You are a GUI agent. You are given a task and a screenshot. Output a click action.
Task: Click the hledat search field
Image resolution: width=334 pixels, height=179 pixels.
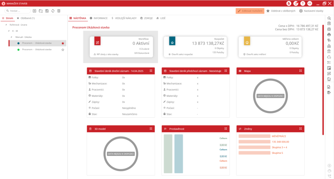18,11
